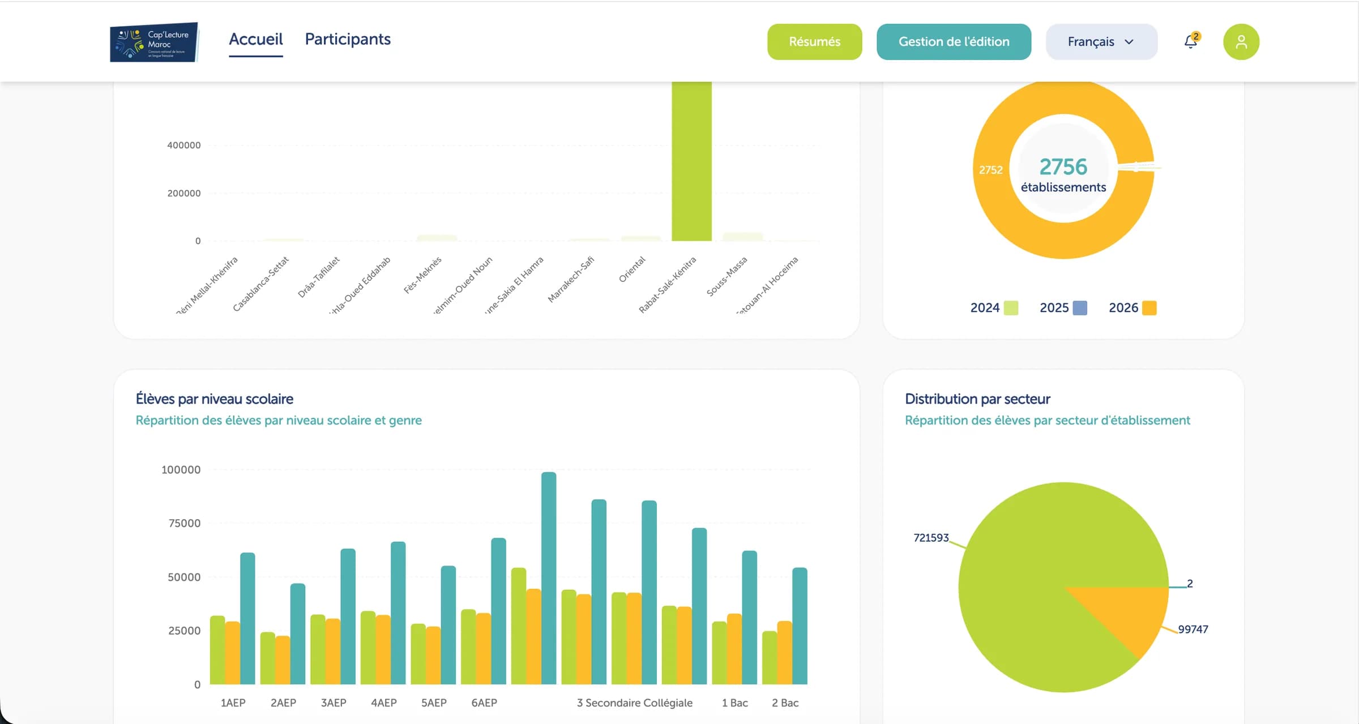This screenshot has height=724, width=1359.
Task: Switch to the Accueil tab
Action: tap(256, 39)
